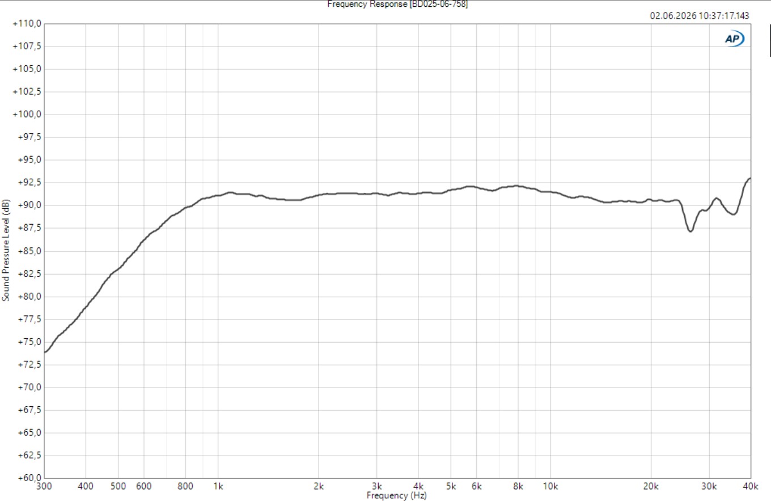Click the 500 frequency tick label
This screenshot has height=501, width=771.
coord(118,486)
